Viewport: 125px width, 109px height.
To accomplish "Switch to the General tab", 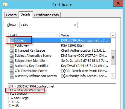I will click(12, 15).
